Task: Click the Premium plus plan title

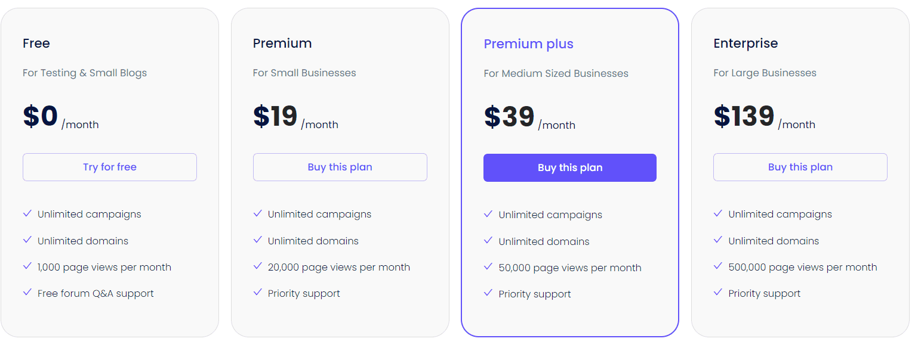Action: tap(528, 44)
